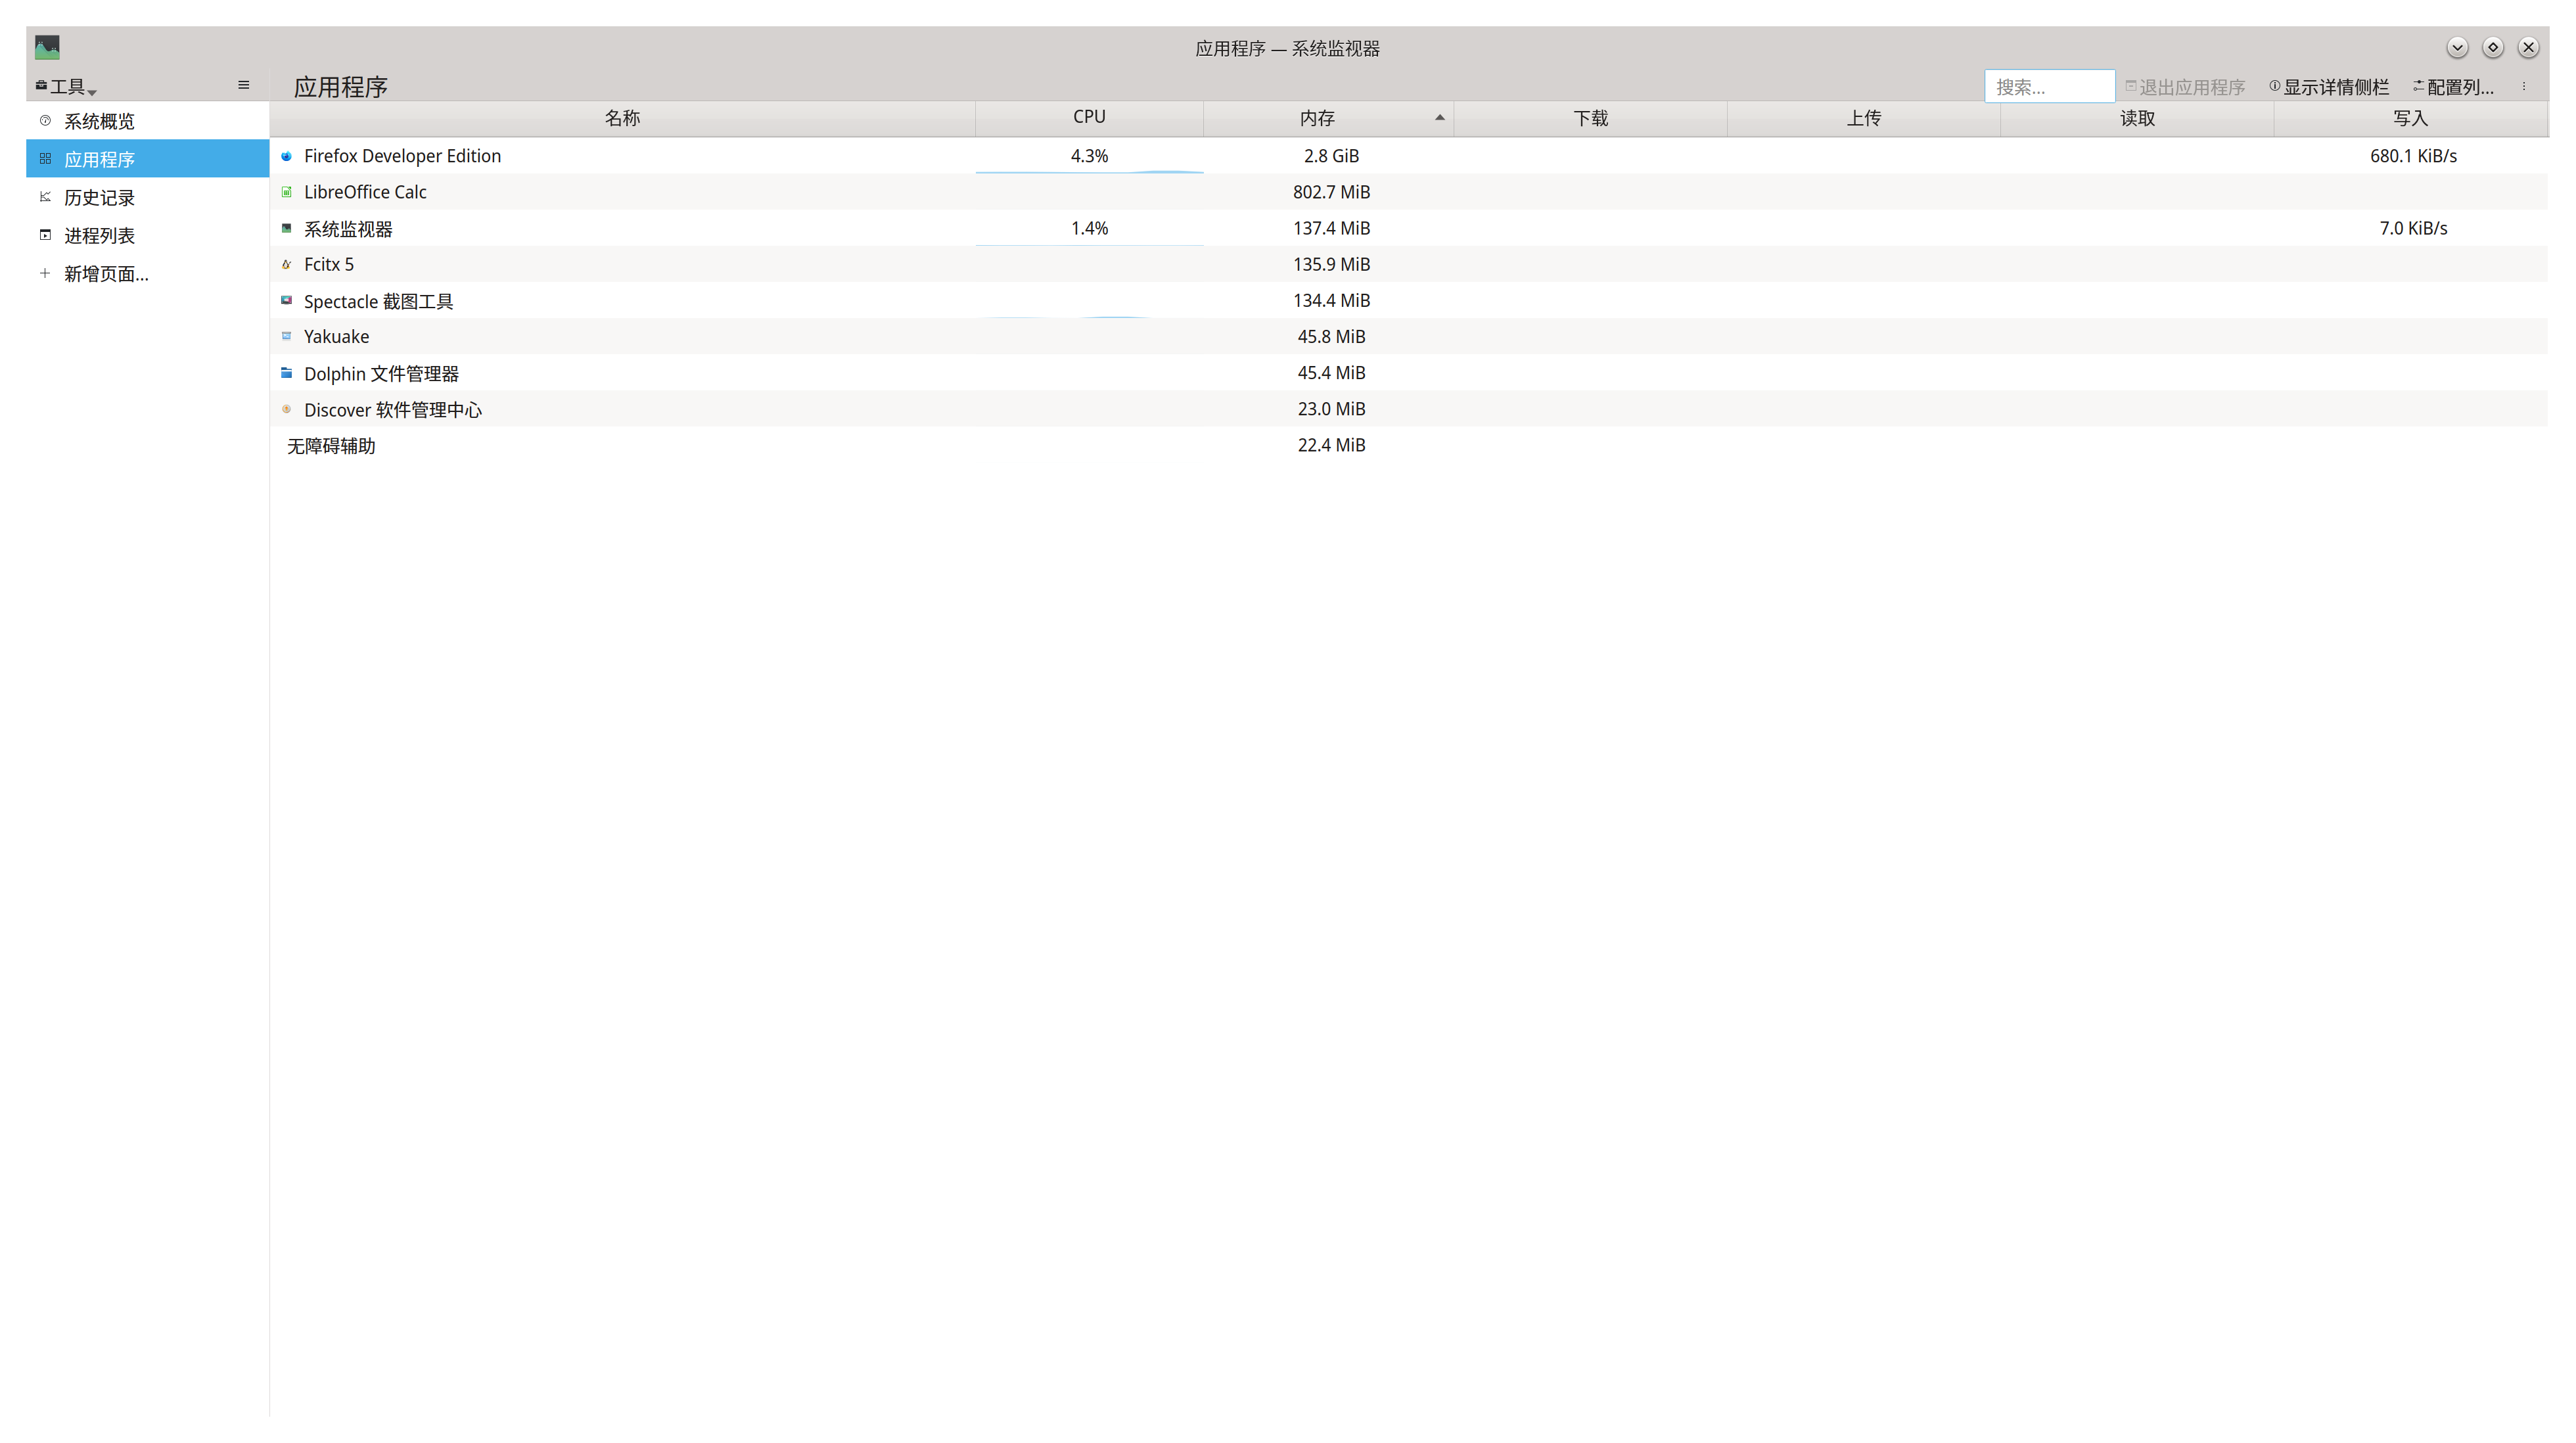Viewport: 2576px width, 1443px height.
Task: Click the Fcitx 5 app icon
Action: pos(286,265)
